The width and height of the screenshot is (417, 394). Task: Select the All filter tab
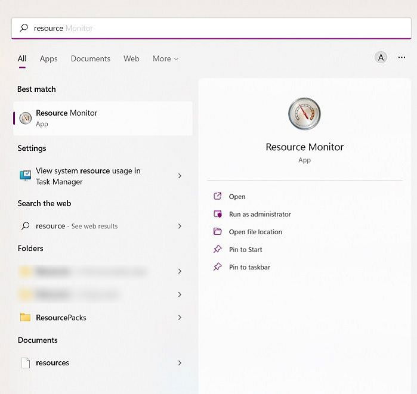coord(22,59)
